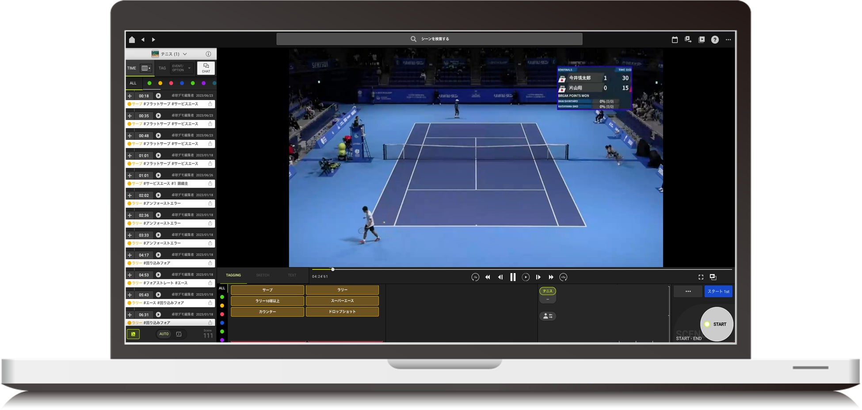Filter the scene list by red color dot
Image resolution: width=862 pixels, height=410 pixels.
pyautogui.click(x=171, y=83)
